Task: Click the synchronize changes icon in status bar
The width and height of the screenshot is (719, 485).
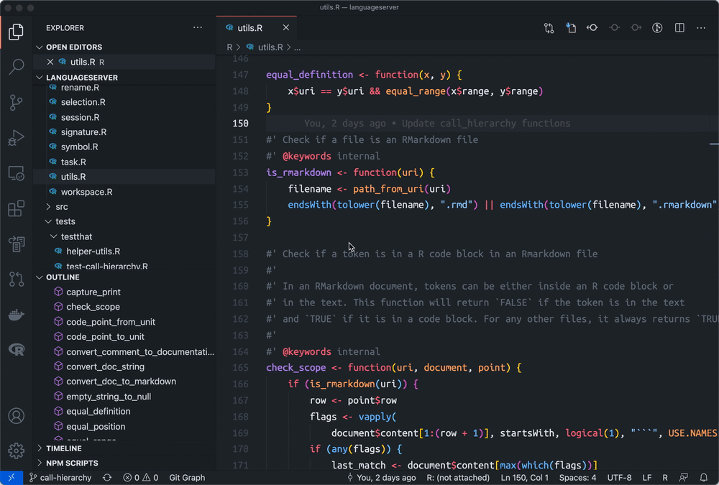Action: point(107,478)
